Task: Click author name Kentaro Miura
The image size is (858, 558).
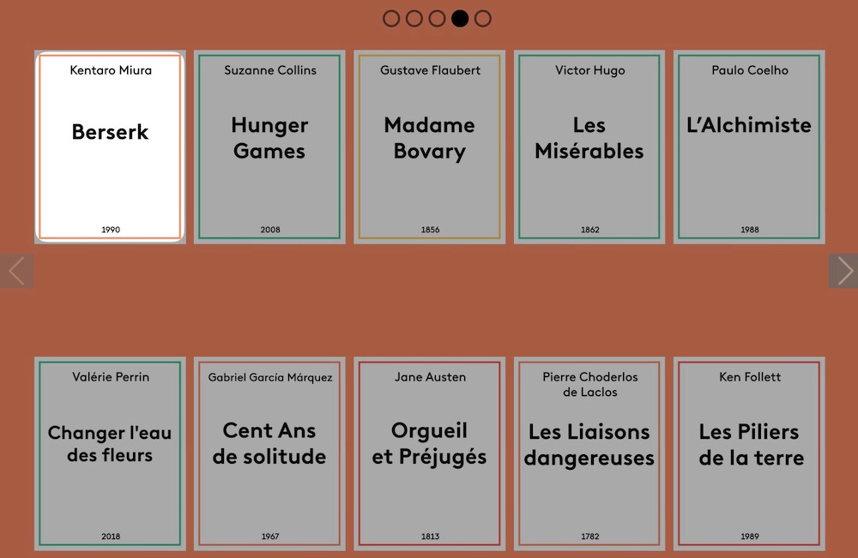Action: 111,70
